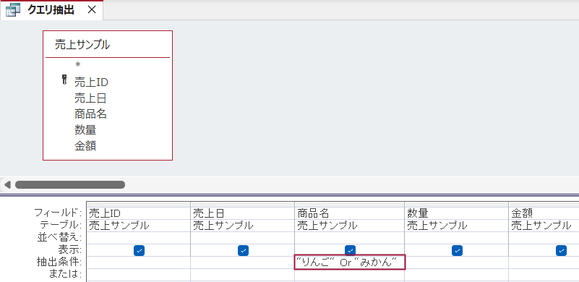Click the horizontal scrollbar left arrow
This screenshot has width=579, height=282.
click(7, 184)
